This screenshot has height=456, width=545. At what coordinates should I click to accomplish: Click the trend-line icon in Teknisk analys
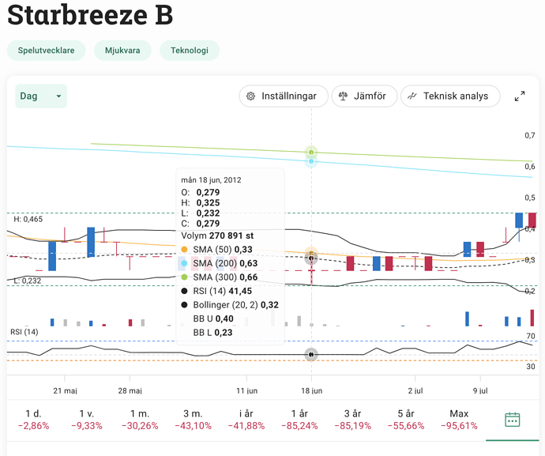coord(412,96)
